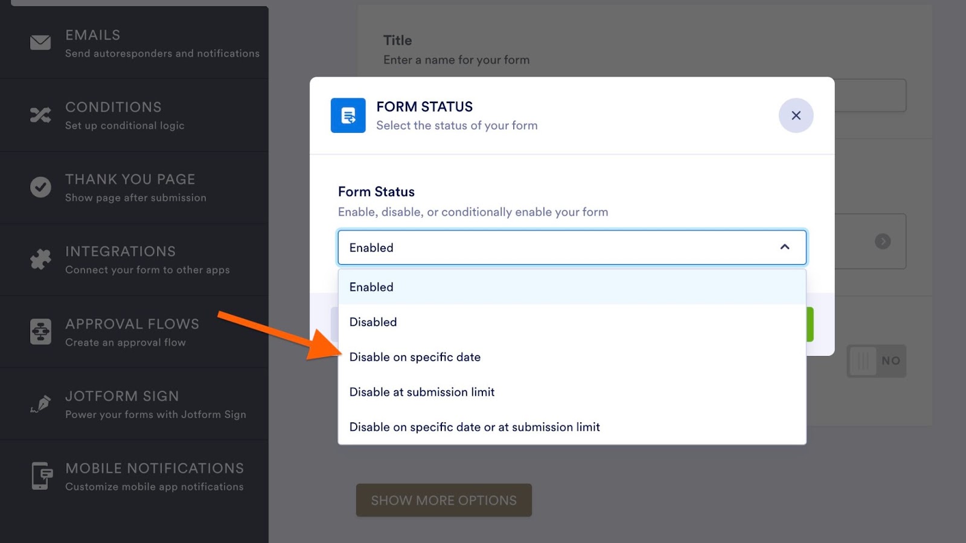Screen dimensions: 966x543
Task: Click the gray circular arrow button
Action: click(883, 241)
